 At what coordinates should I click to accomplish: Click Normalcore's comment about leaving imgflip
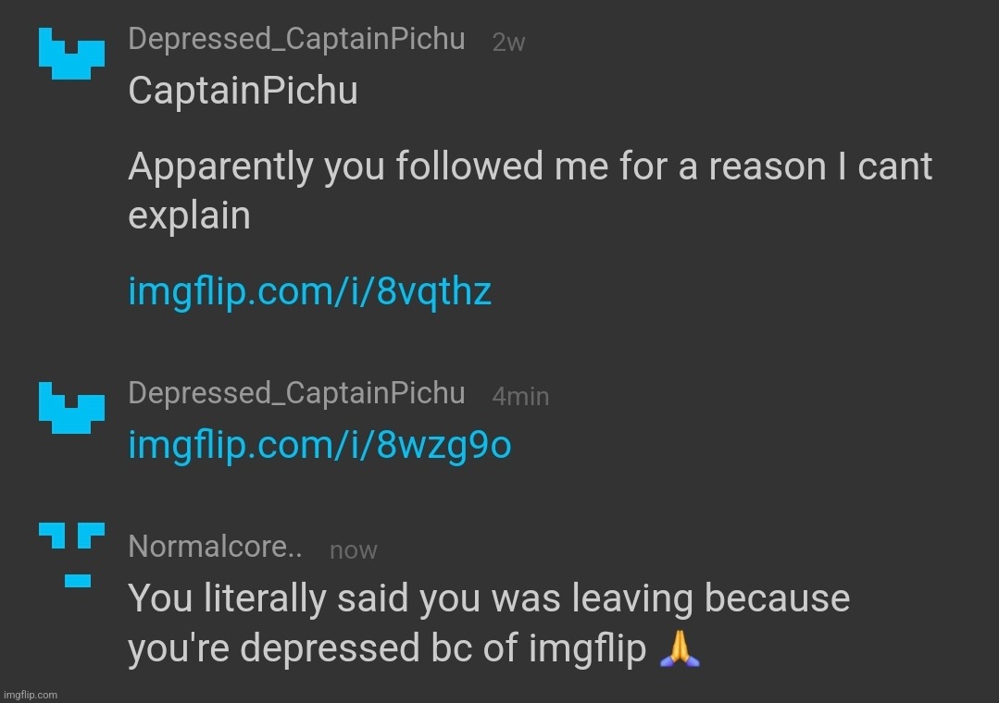coord(488,623)
